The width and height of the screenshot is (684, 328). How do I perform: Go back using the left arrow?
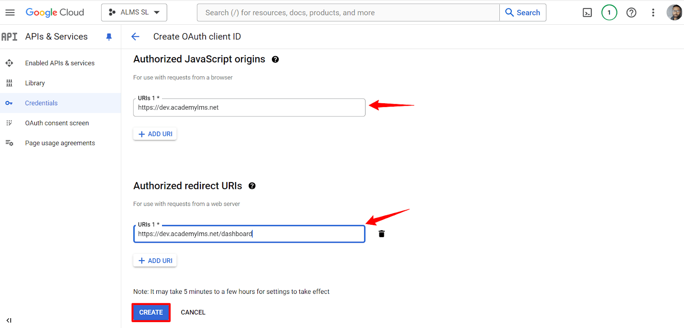pos(136,37)
